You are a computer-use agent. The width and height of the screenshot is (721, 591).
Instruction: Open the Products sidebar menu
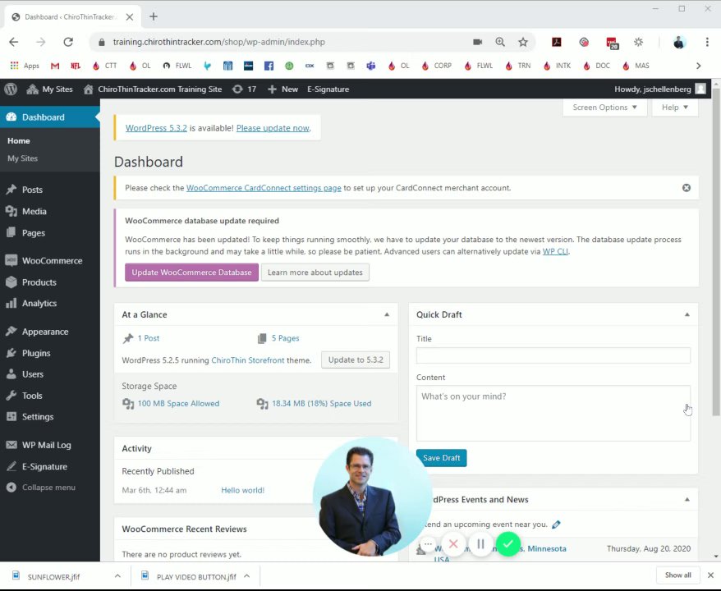[49, 282]
